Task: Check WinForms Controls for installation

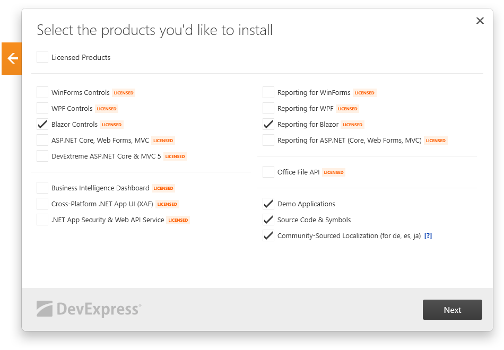Action: point(42,92)
